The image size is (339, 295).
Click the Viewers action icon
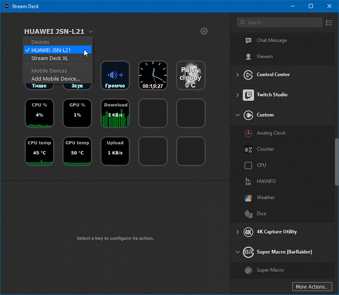pyautogui.click(x=249, y=57)
